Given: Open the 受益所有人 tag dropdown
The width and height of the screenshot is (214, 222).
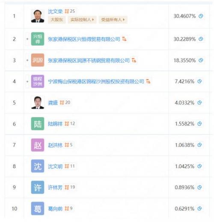Looking at the screenshot, I should [x=113, y=20].
